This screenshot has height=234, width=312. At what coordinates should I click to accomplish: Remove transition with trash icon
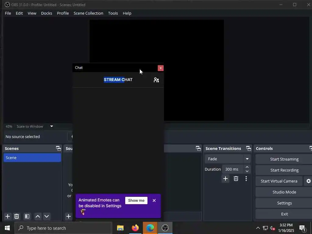[x=236, y=179]
